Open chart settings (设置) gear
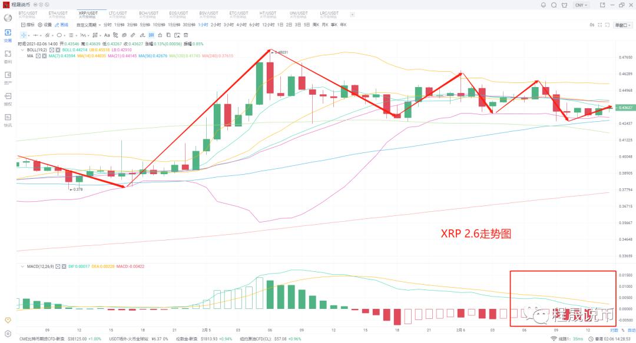636x343 pixels. 45,25
